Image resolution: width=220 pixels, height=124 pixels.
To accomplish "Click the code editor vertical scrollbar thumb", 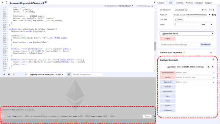I will 155,46.
